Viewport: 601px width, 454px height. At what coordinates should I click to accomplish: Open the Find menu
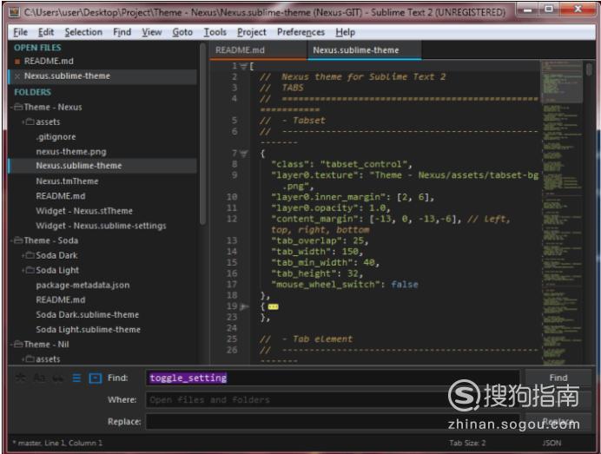coord(122,32)
